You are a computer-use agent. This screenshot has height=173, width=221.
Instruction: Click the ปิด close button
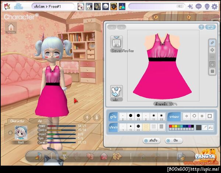click(x=173, y=141)
